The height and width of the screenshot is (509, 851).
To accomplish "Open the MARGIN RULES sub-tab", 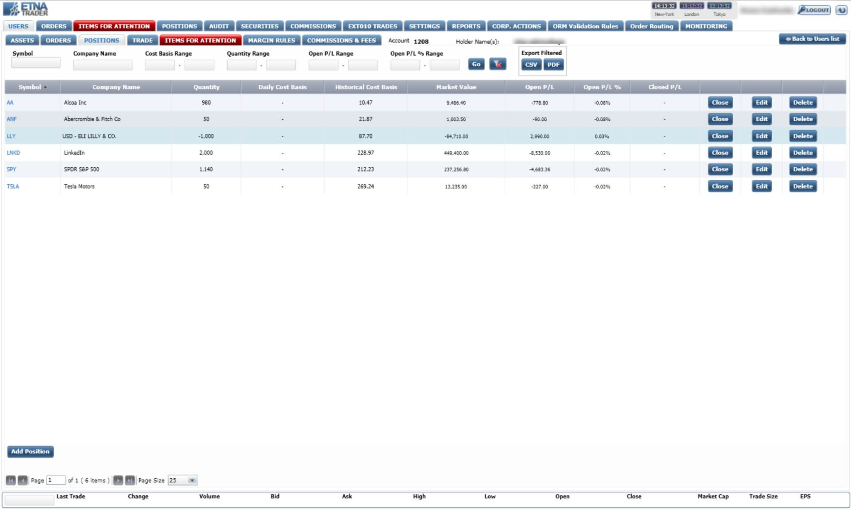I will tap(271, 40).
